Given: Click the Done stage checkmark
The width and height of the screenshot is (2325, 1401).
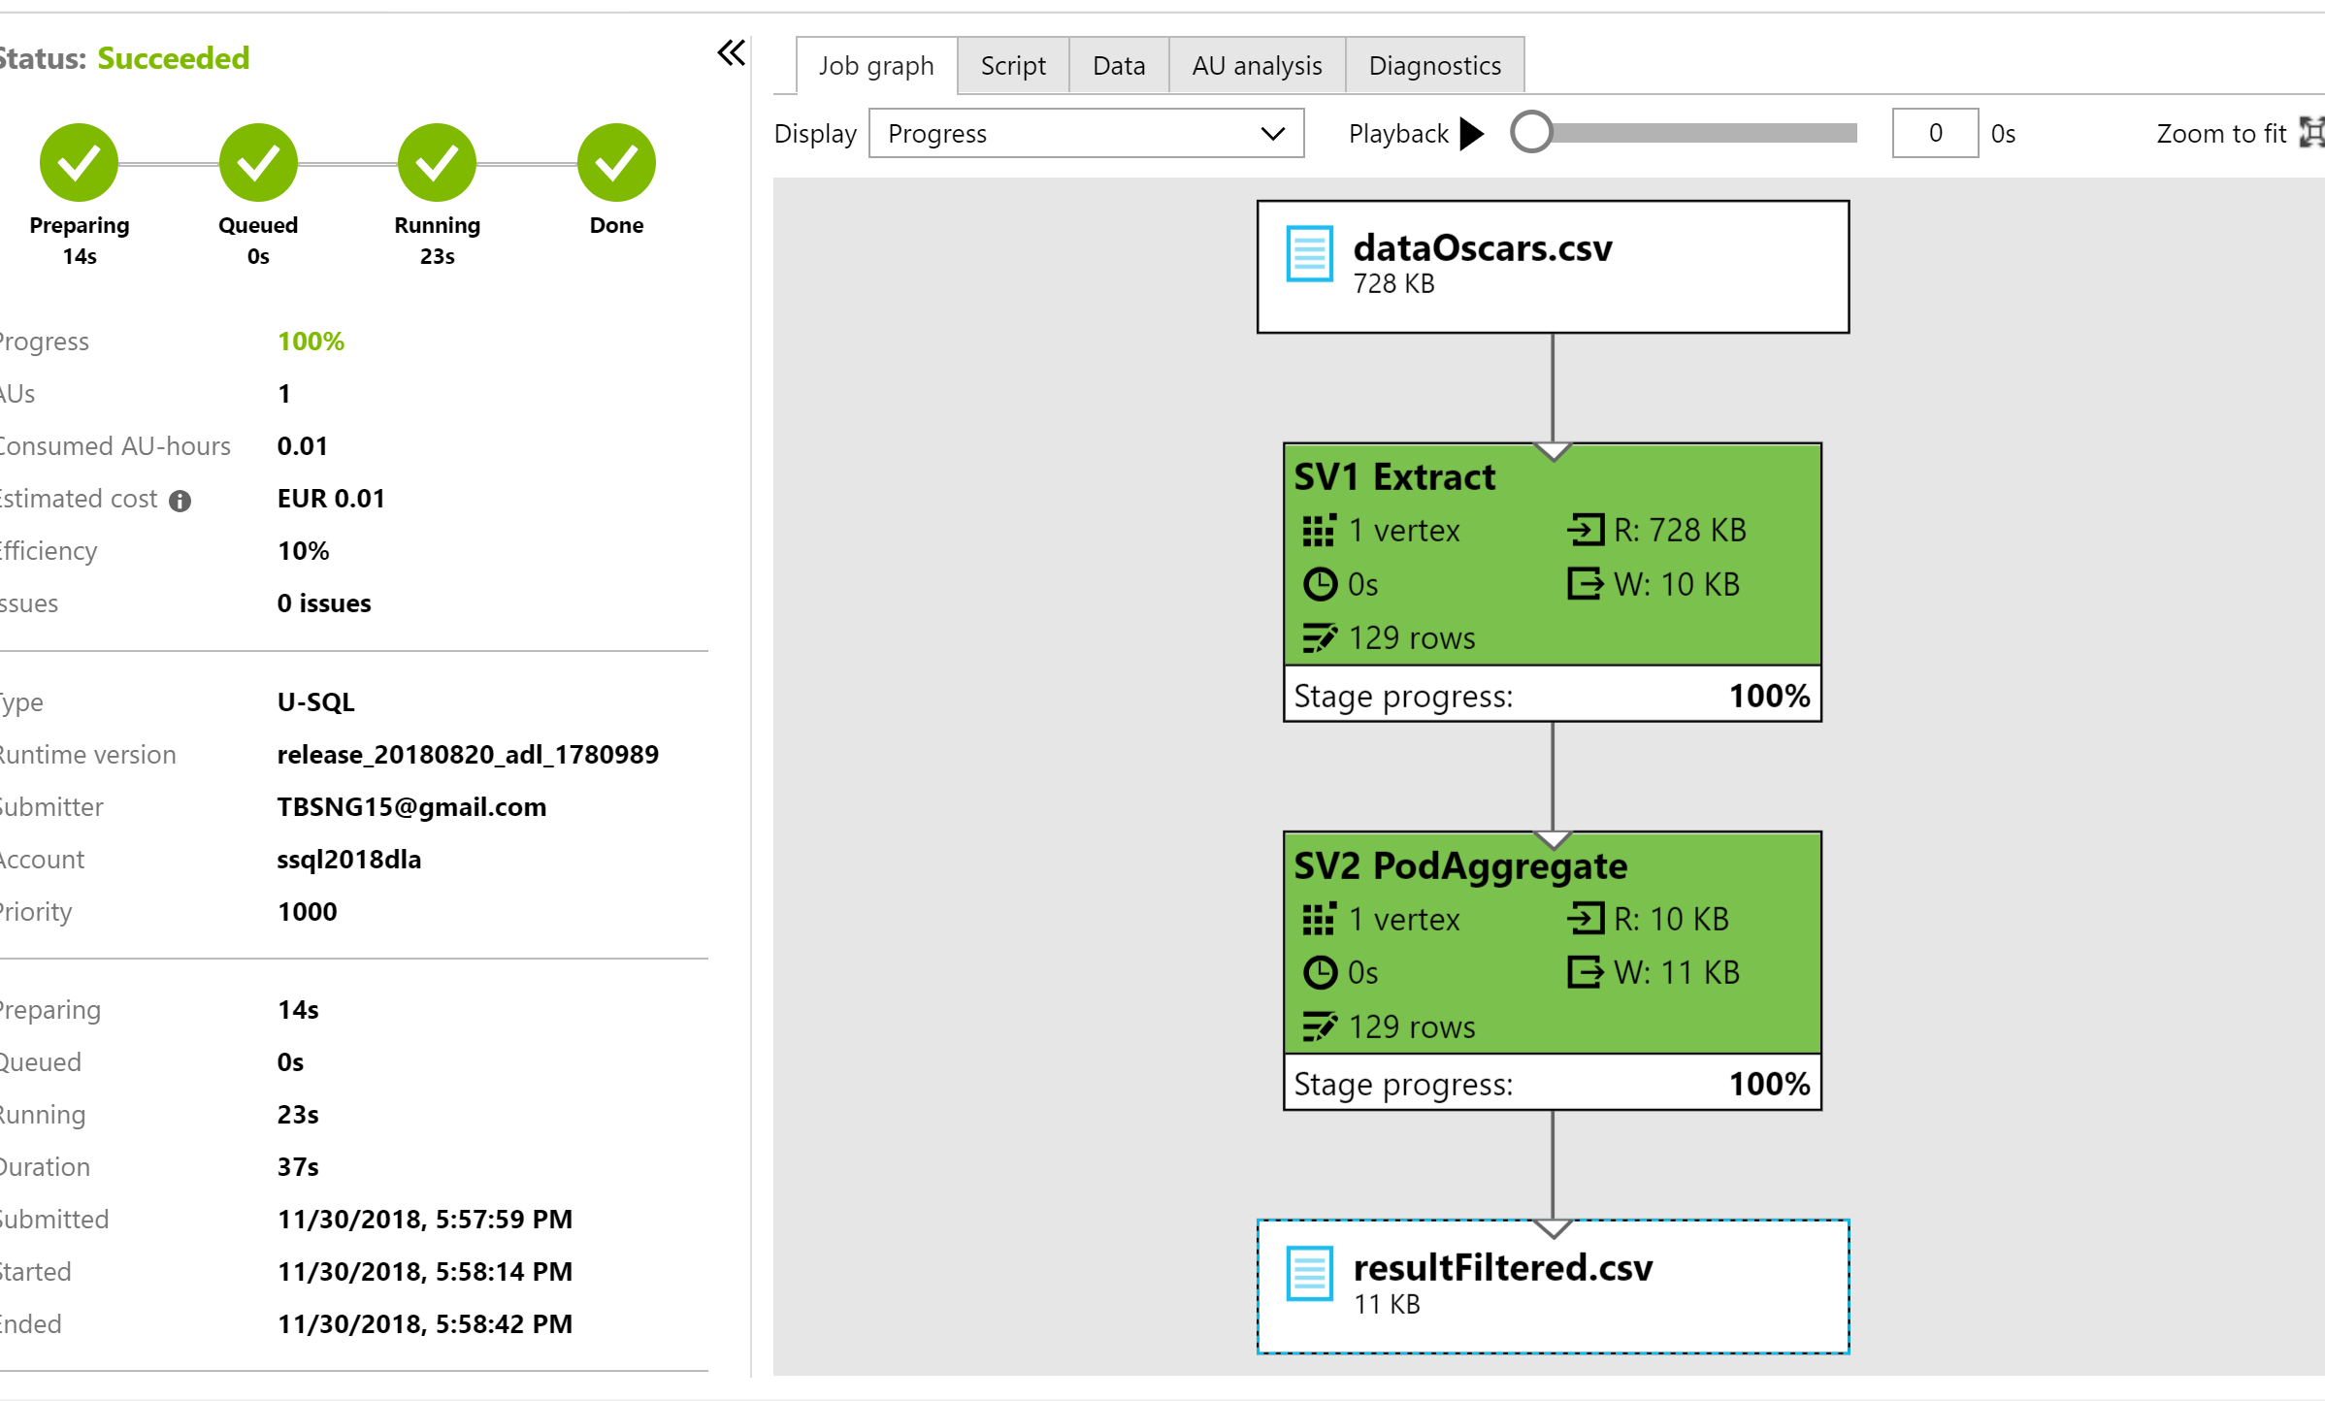Looking at the screenshot, I should pos(616,162).
